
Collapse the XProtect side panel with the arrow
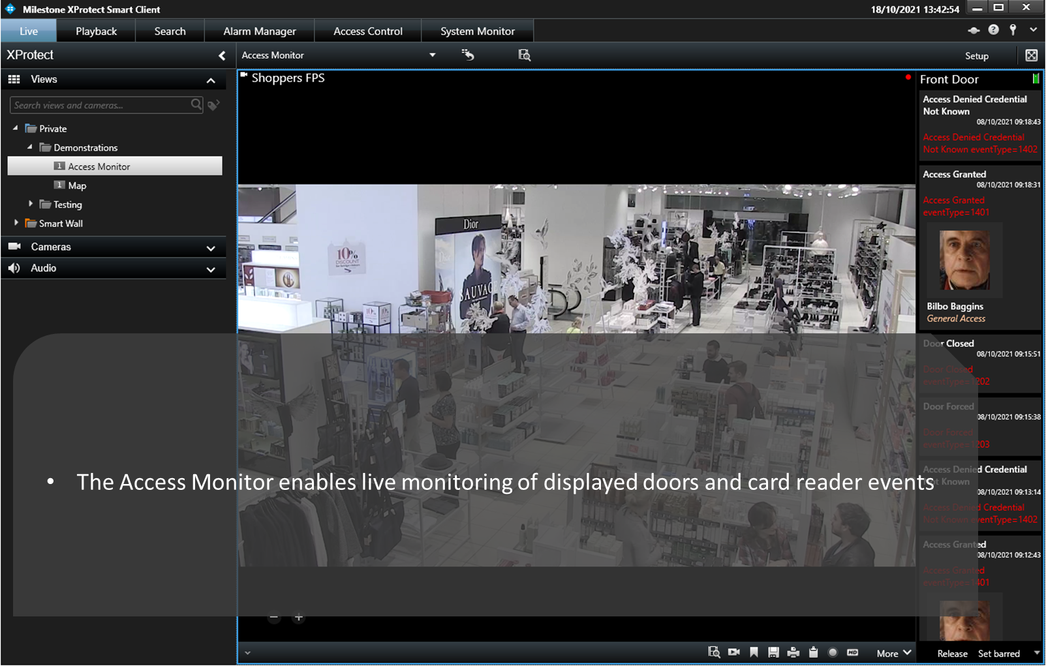pyautogui.click(x=222, y=56)
